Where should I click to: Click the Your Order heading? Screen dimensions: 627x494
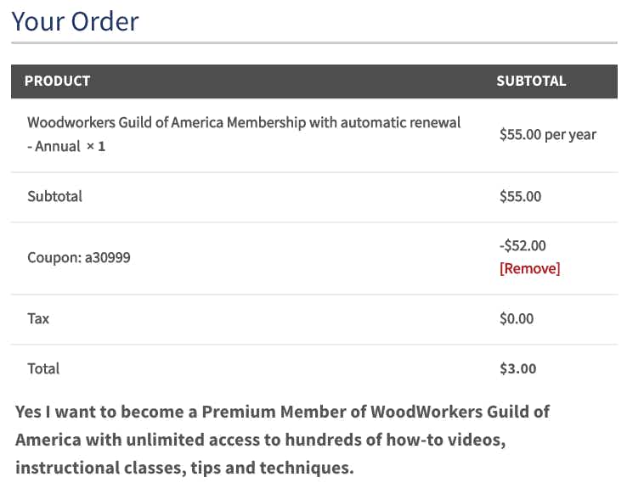(75, 21)
